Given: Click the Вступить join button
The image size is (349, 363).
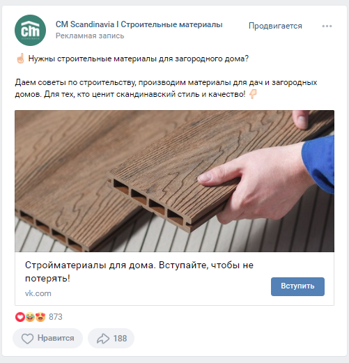Looking at the screenshot, I should pyautogui.click(x=297, y=286).
